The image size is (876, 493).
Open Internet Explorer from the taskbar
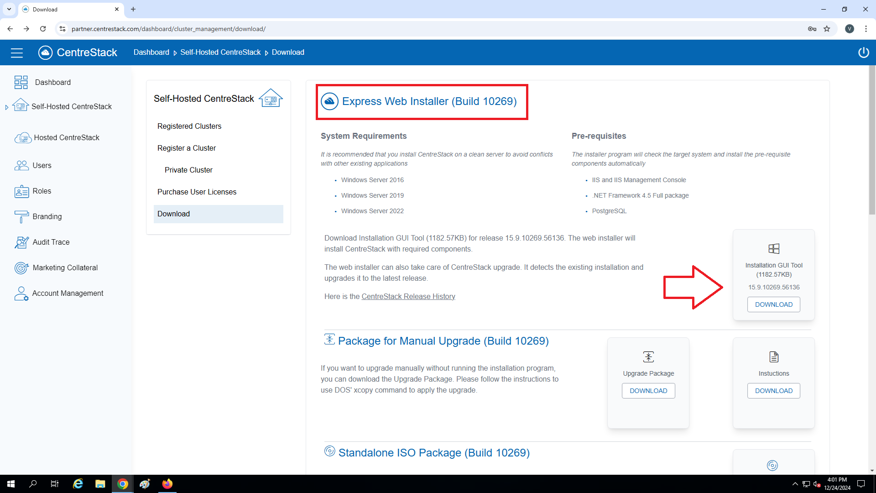pos(78,484)
